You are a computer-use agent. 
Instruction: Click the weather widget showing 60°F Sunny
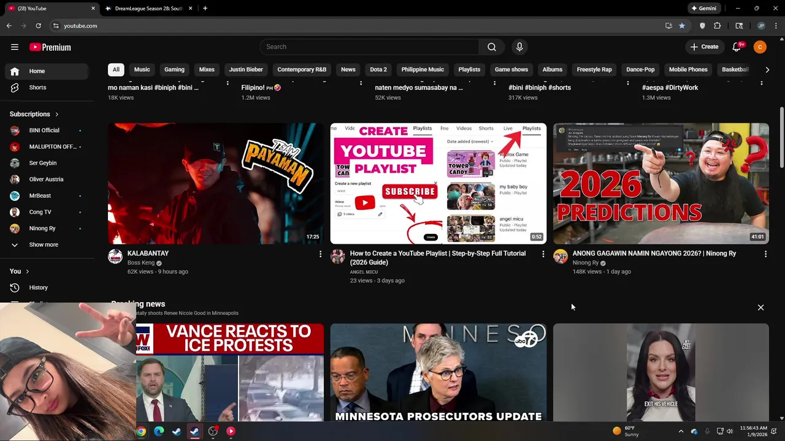pos(627,431)
